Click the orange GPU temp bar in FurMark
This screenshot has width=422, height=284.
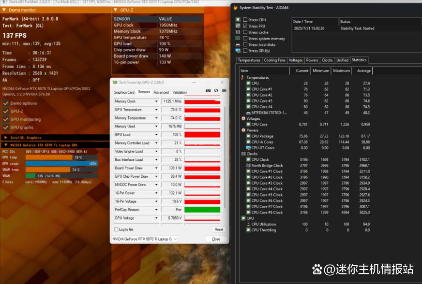click(x=49, y=157)
